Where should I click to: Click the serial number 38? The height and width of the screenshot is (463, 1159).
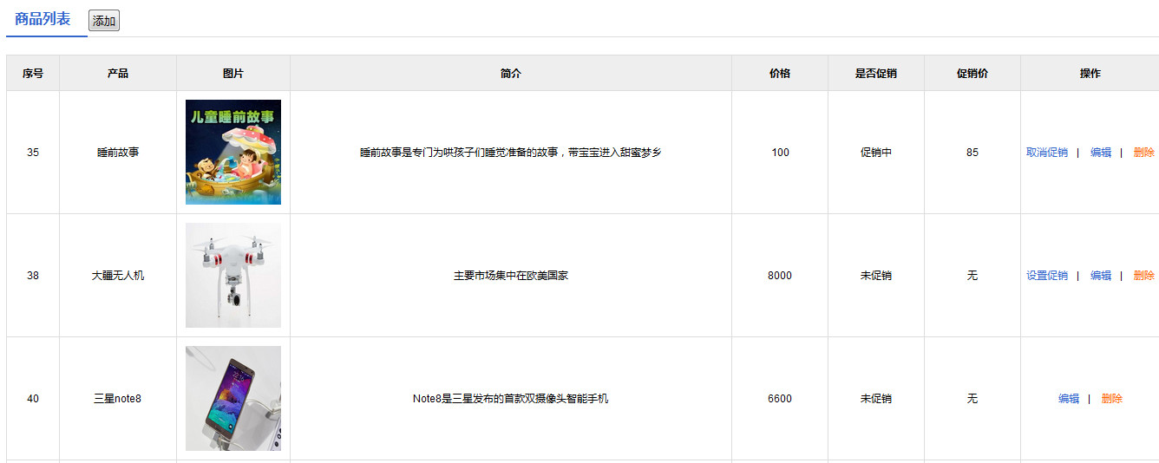pos(33,276)
